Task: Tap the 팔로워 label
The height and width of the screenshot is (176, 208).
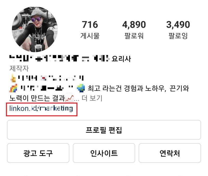Action: tap(134, 36)
